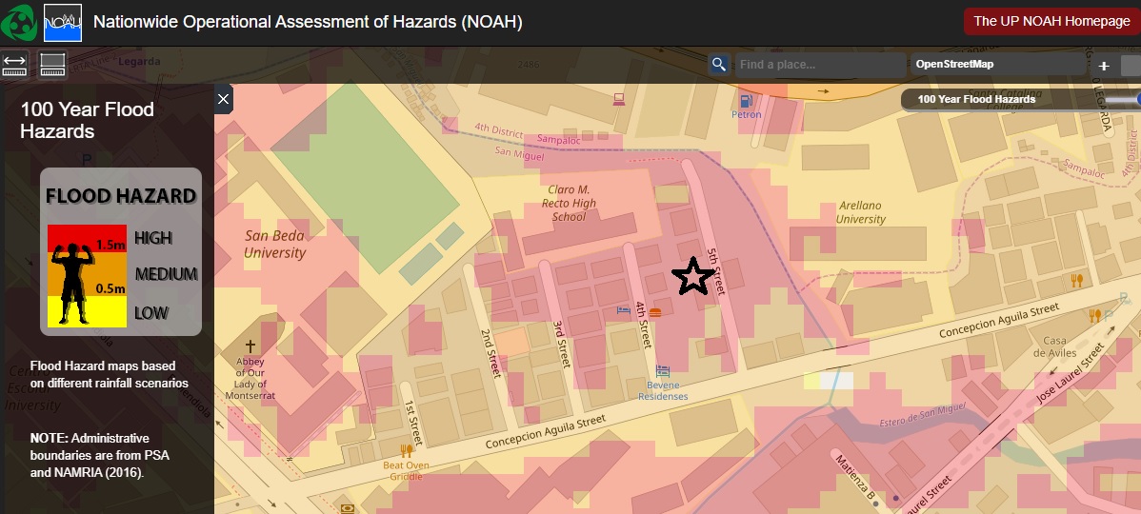Select the measure distance ruler tool
1141x514 pixels.
[15, 65]
